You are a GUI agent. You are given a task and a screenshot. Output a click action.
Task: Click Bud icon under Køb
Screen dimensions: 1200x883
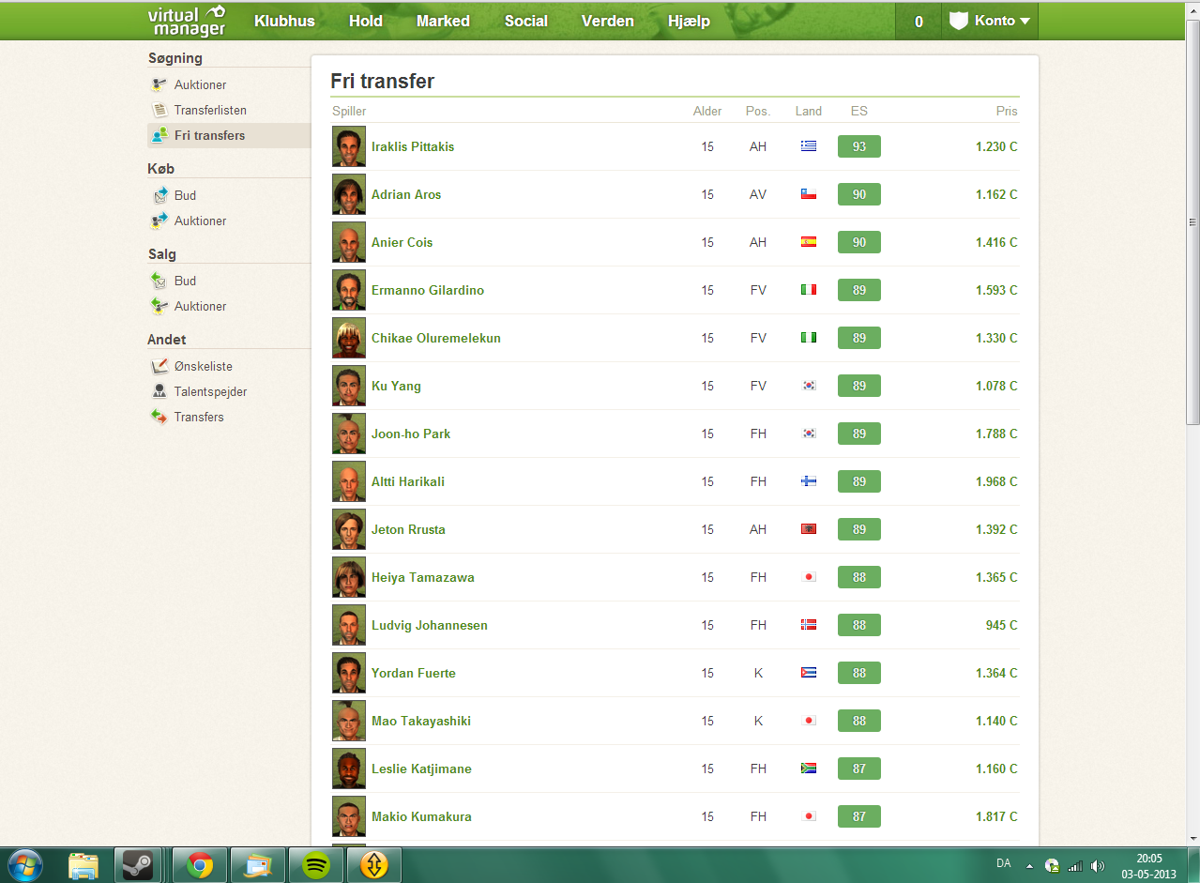pos(159,195)
